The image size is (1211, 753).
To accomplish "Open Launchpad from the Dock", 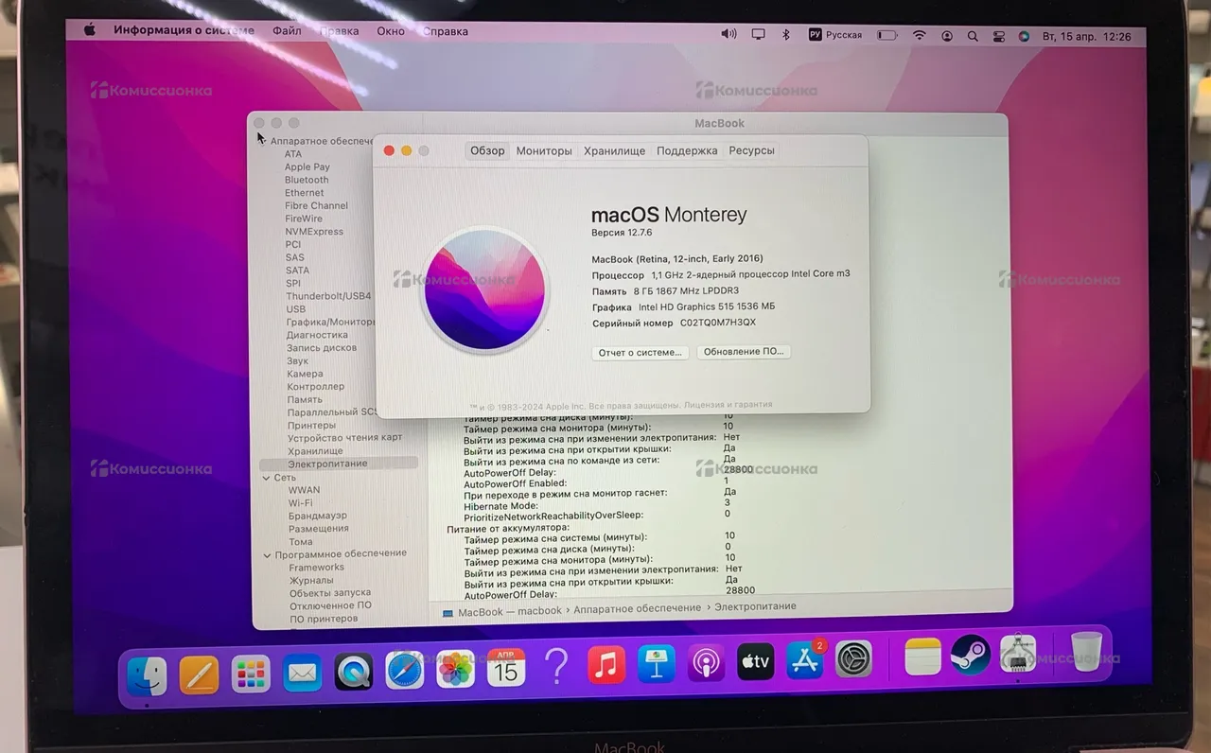I will [x=251, y=674].
